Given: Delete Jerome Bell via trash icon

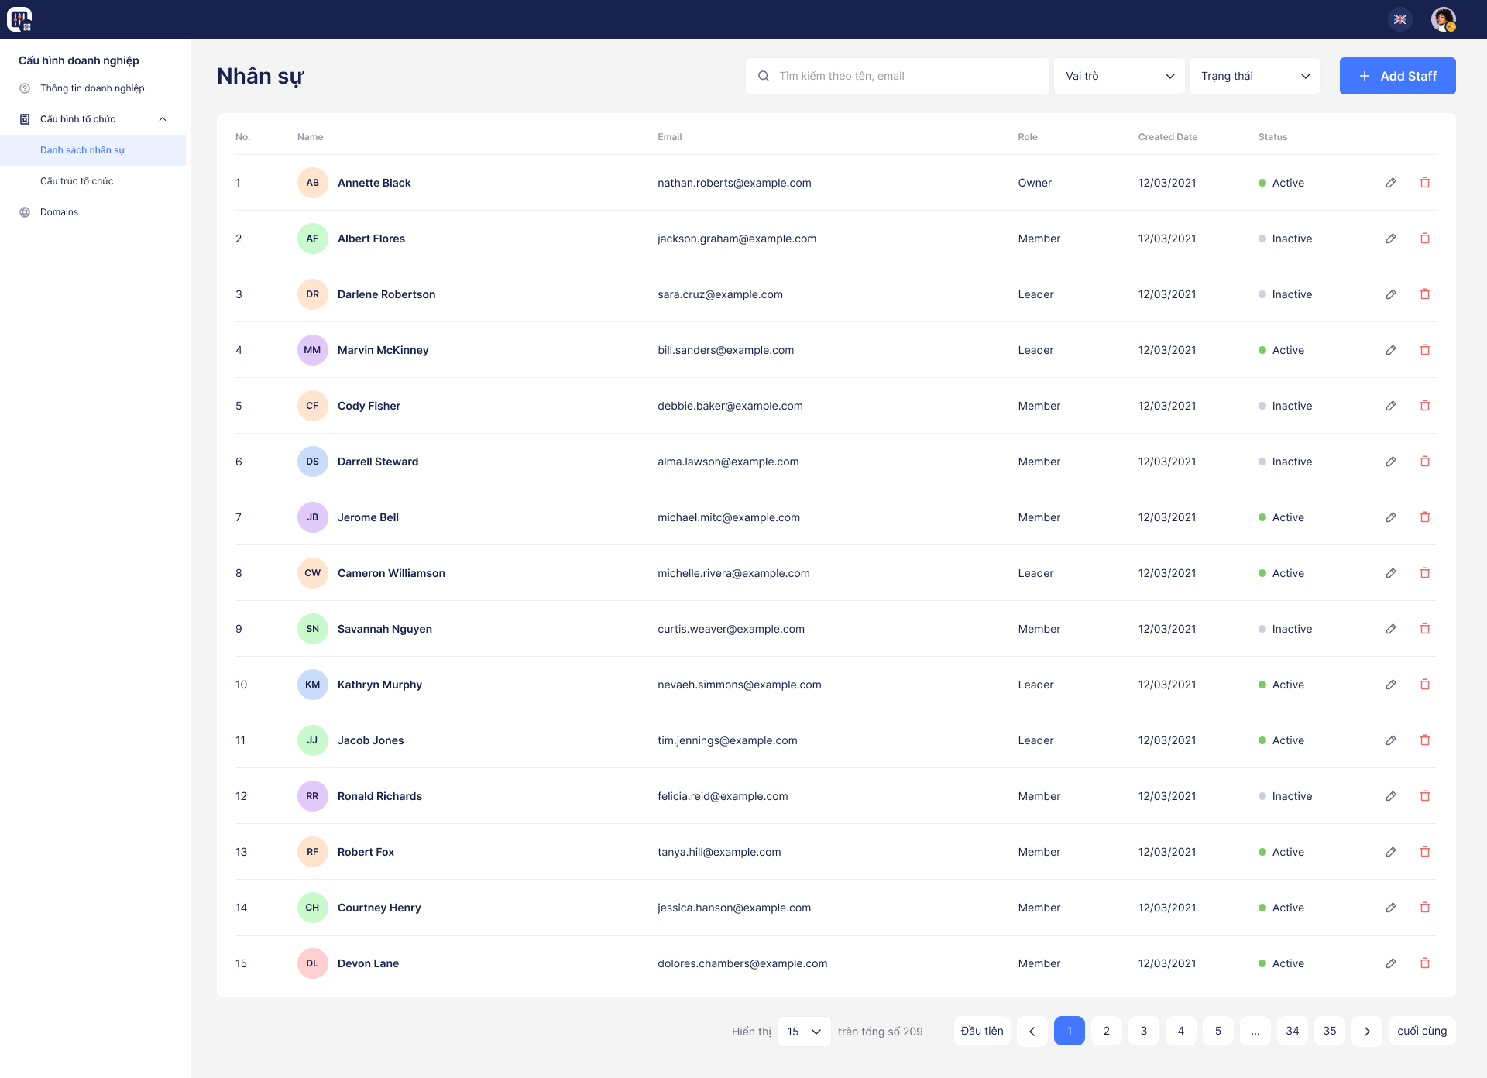Looking at the screenshot, I should point(1425,517).
